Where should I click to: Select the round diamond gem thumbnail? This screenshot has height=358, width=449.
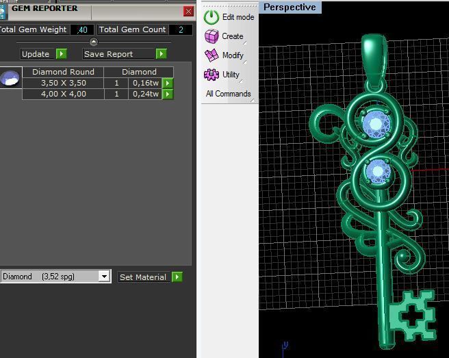tap(10, 79)
